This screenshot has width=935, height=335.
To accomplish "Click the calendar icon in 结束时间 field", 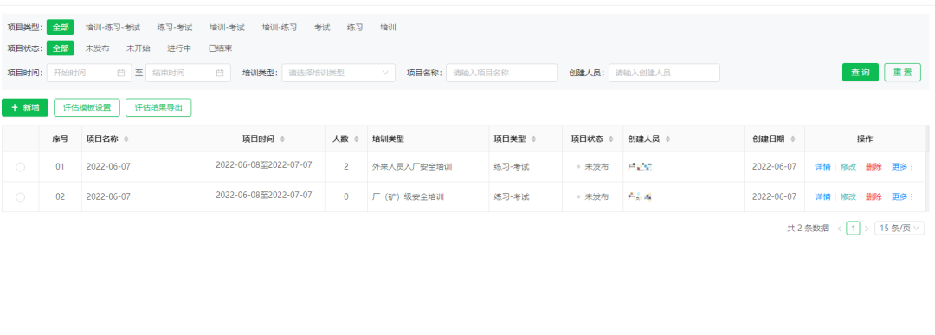I will pos(219,73).
